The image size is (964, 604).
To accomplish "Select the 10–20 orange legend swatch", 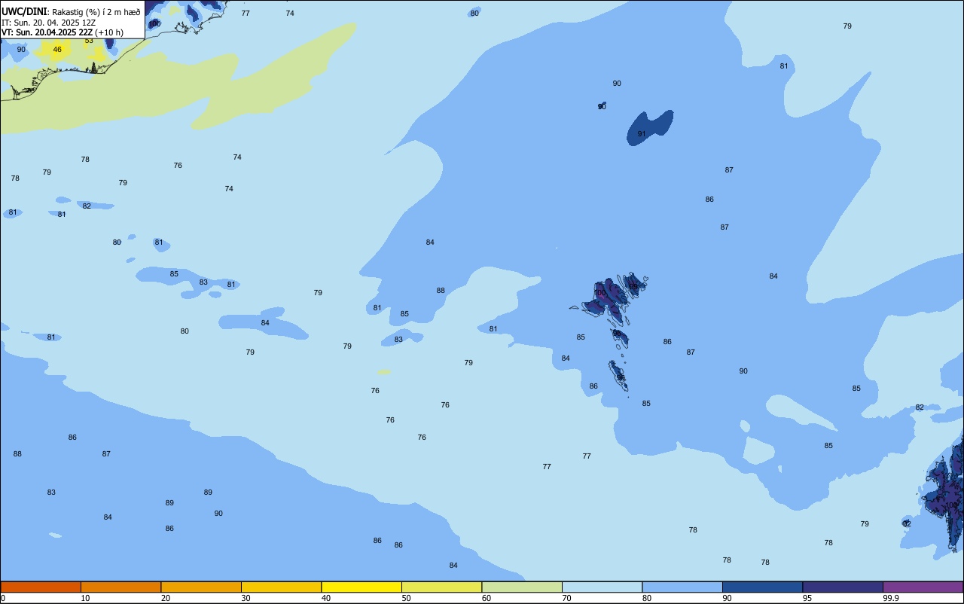I will pyautogui.click(x=120, y=587).
